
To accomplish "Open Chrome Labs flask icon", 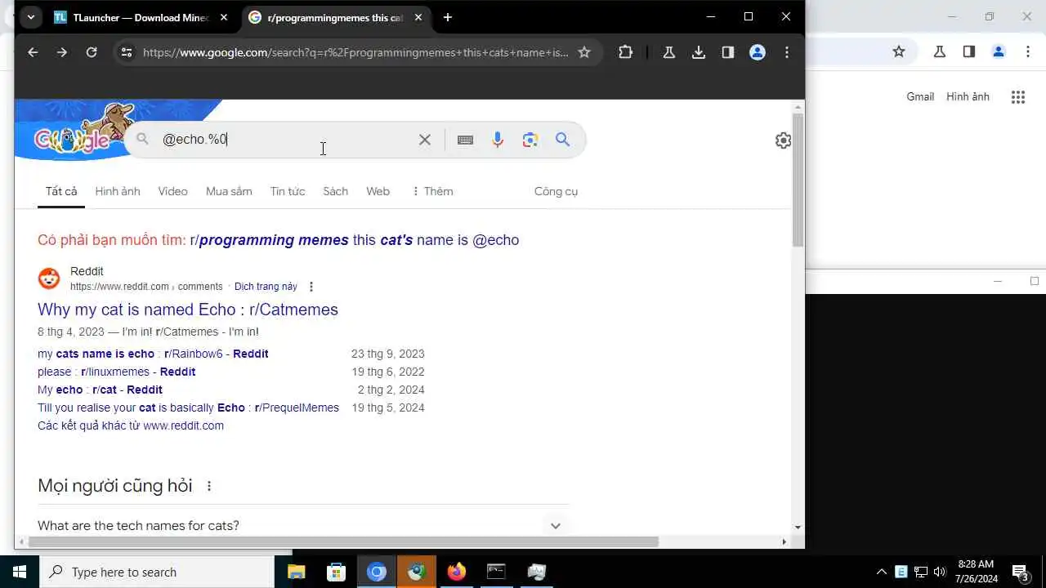I will coord(669,52).
